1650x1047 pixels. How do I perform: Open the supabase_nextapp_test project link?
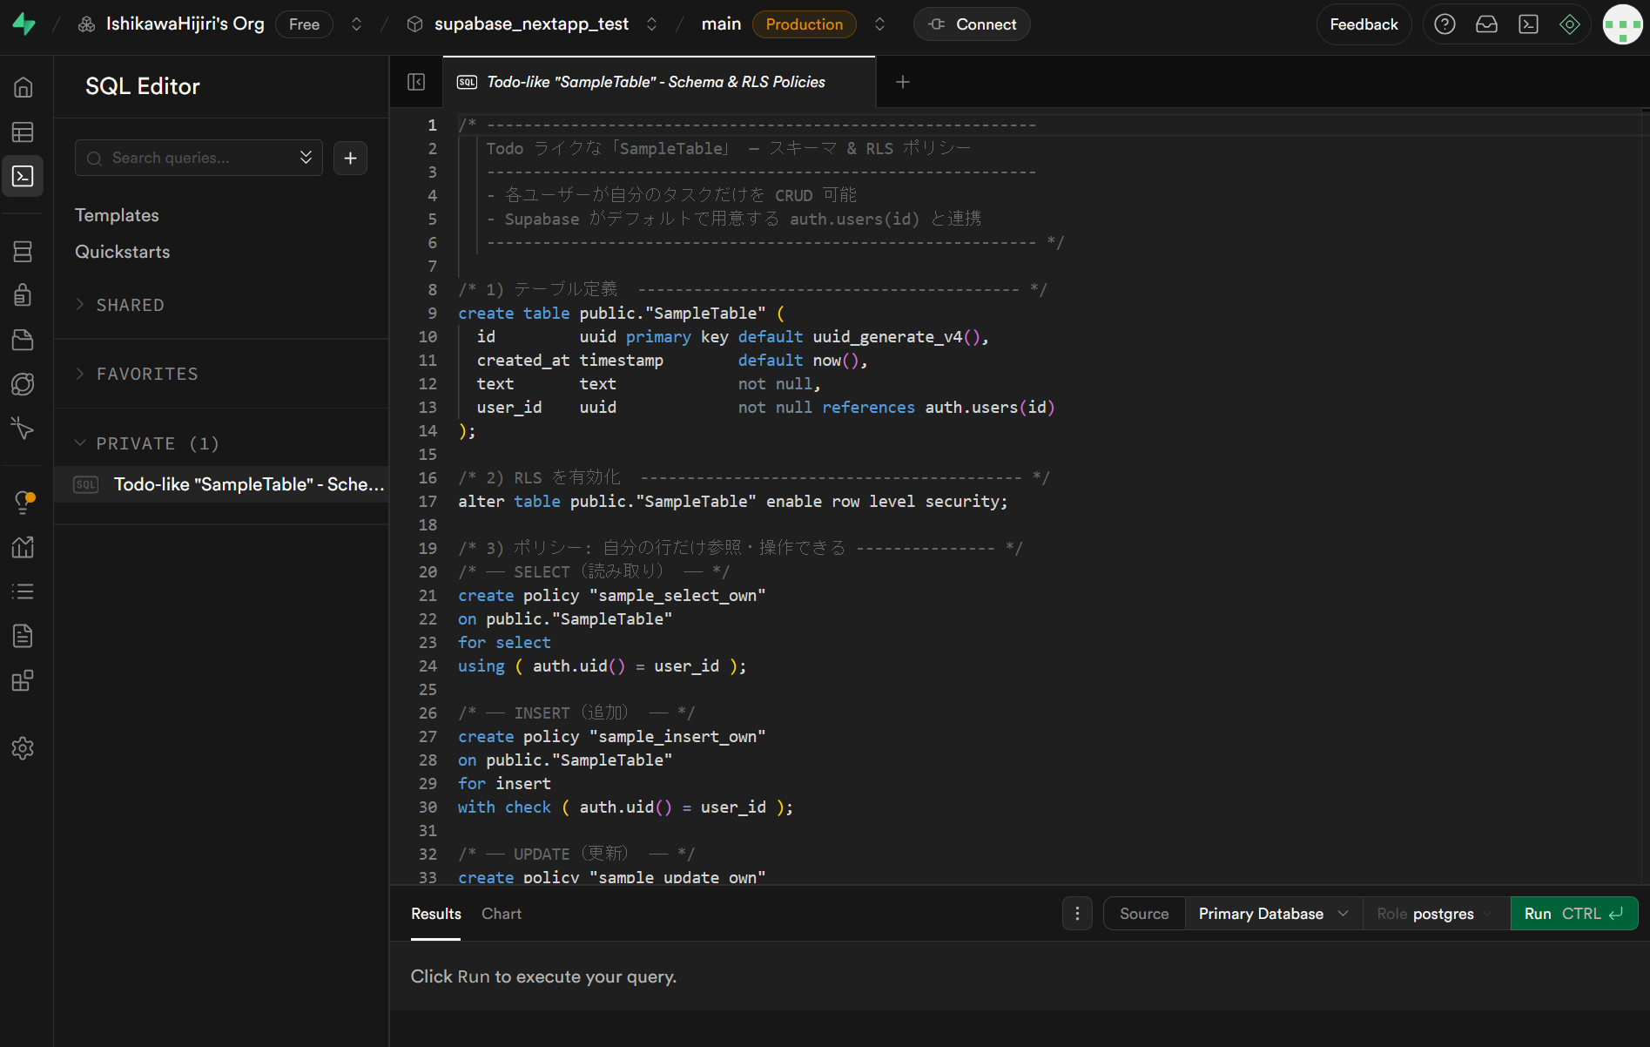coord(531,24)
